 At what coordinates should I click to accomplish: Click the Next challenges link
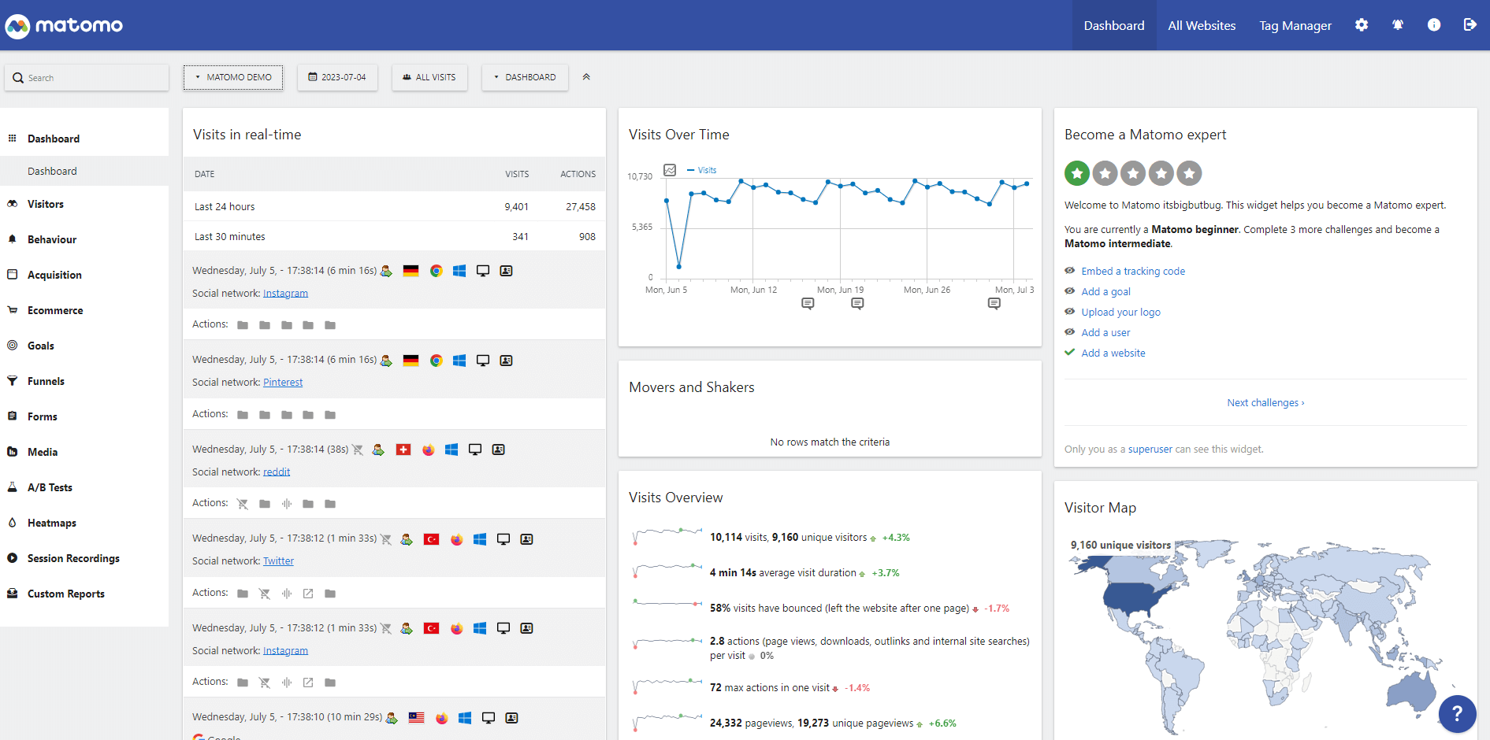pos(1265,402)
